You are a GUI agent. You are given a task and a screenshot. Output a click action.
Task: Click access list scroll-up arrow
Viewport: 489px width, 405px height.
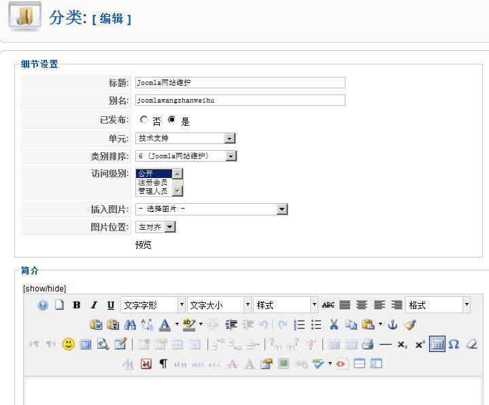pos(177,174)
